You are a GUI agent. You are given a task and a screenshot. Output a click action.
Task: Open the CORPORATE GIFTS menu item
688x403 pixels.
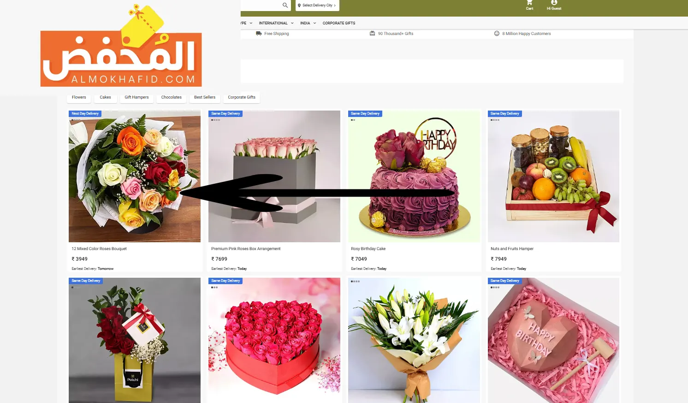click(x=339, y=23)
